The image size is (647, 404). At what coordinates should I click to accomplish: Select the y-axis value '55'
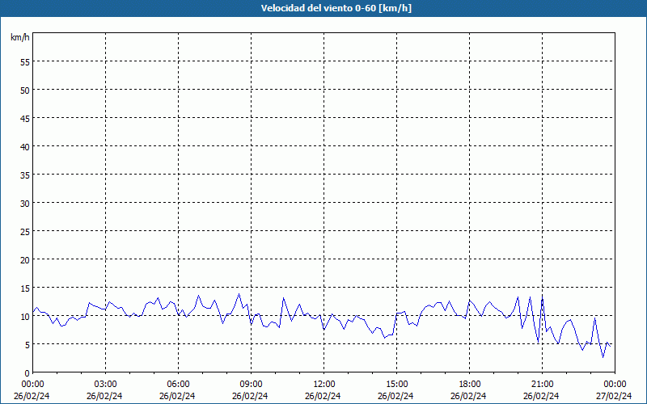[x=25, y=62]
